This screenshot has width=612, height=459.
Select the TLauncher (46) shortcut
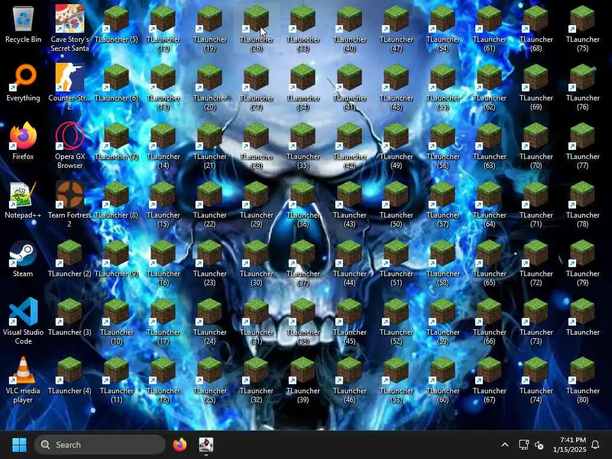350,380
